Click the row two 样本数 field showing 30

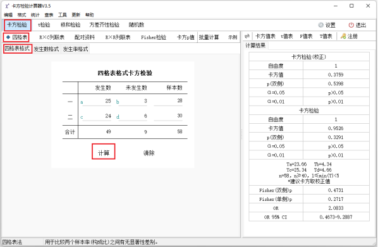(168, 116)
